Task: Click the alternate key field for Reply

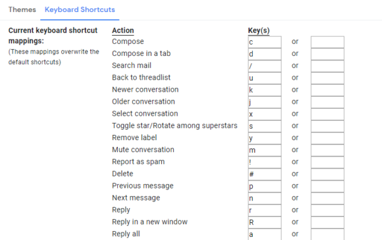Action: coord(327,210)
